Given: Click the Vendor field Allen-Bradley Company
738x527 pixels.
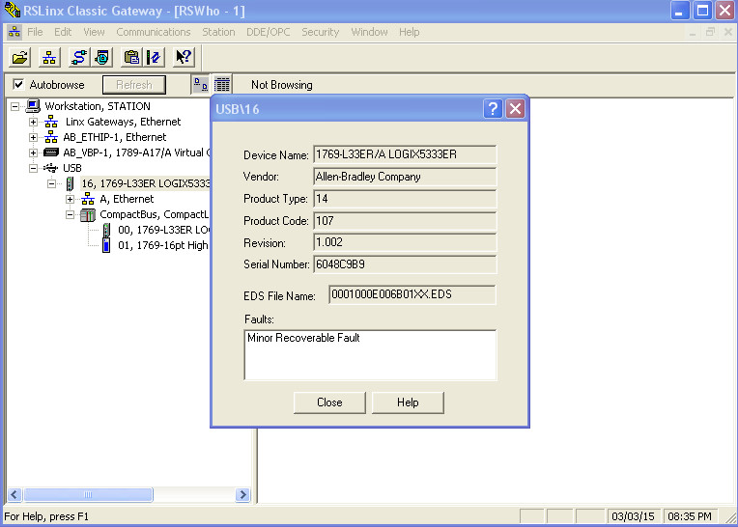Looking at the screenshot, I should click(405, 177).
